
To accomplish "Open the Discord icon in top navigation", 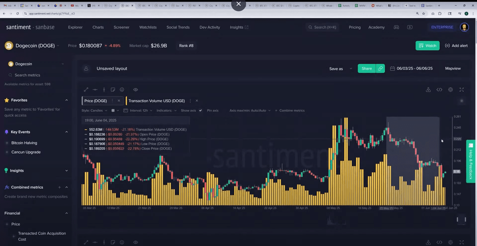I will point(396,27).
